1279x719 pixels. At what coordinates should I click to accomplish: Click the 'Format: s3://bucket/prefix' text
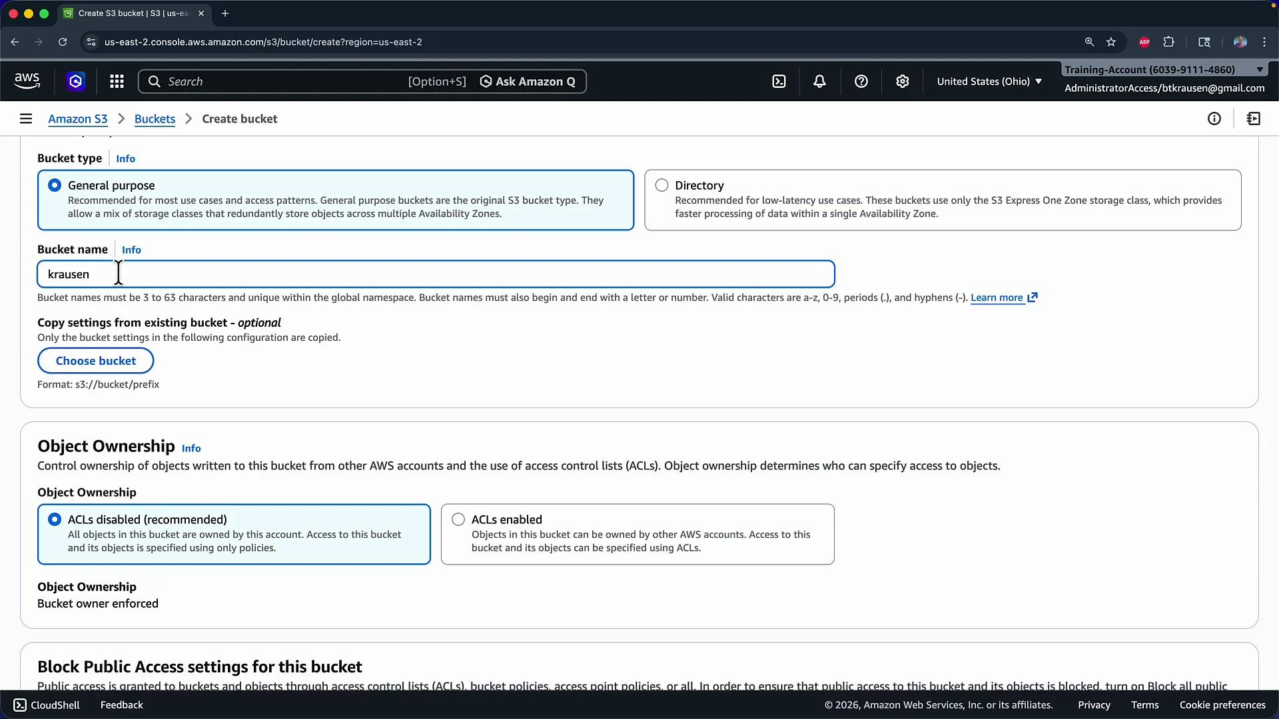coord(98,384)
